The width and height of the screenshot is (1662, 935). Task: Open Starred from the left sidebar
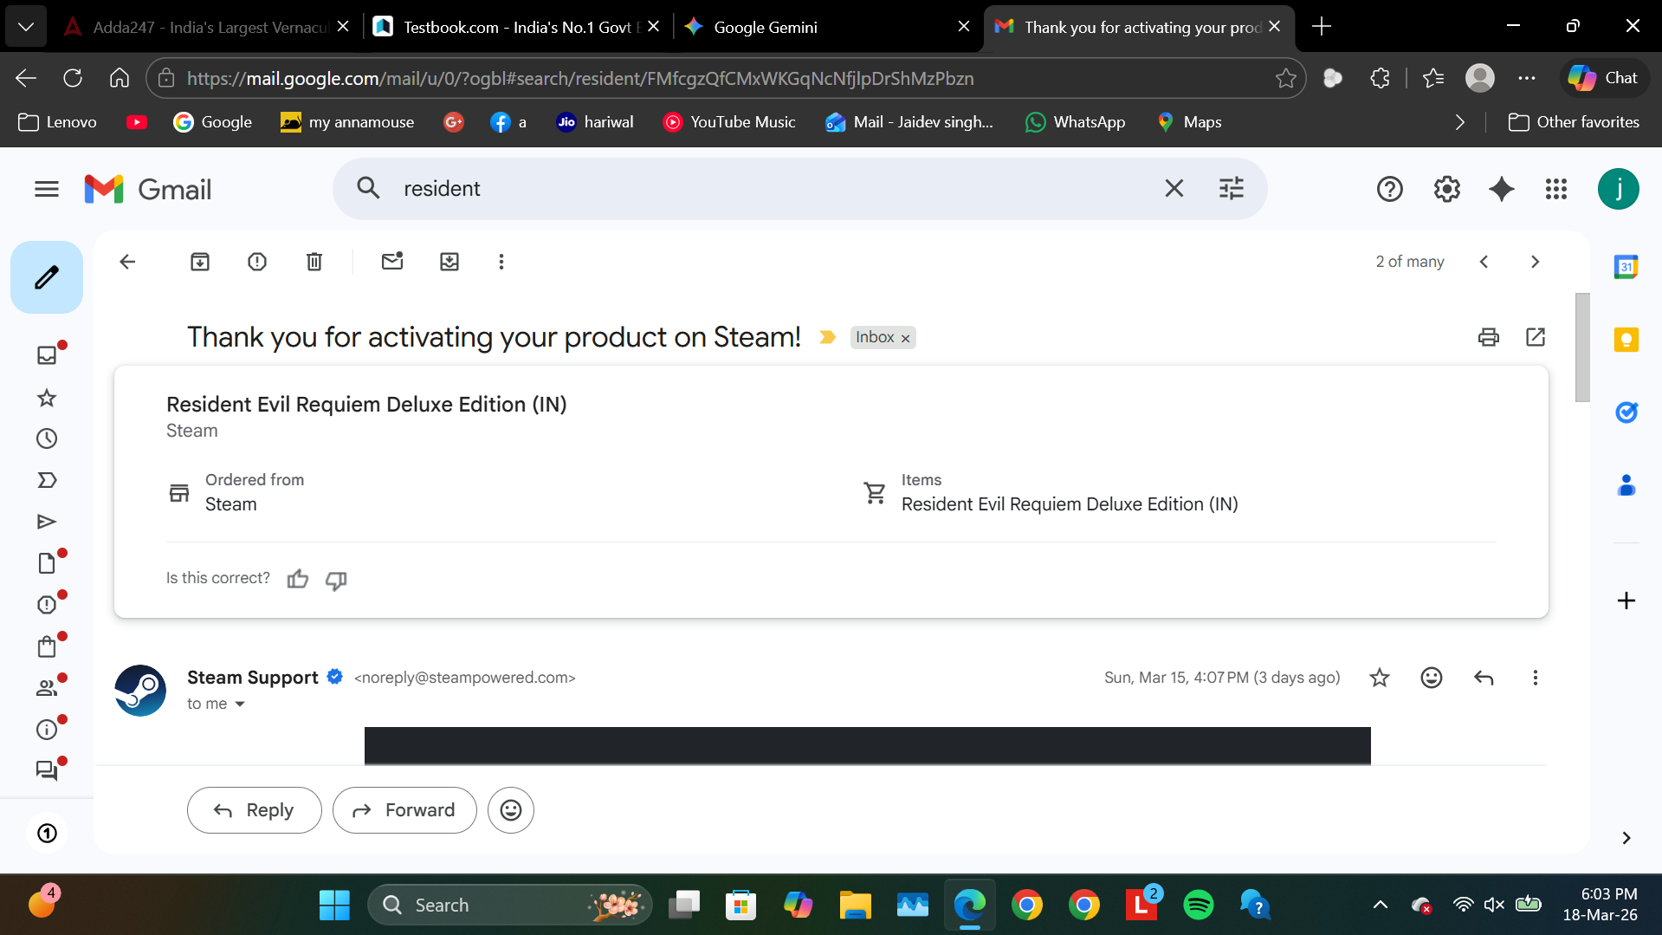[x=47, y=398]
